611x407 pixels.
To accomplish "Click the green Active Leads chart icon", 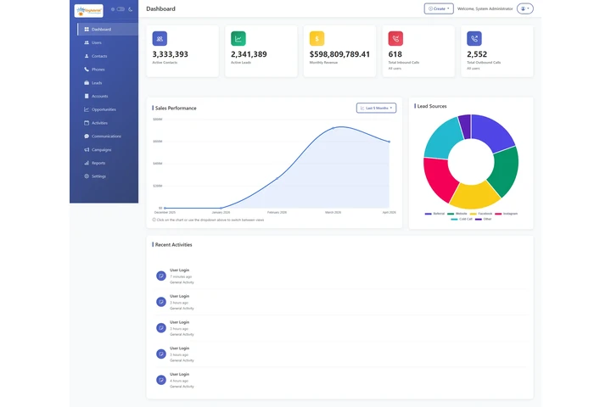I will 238,39.
